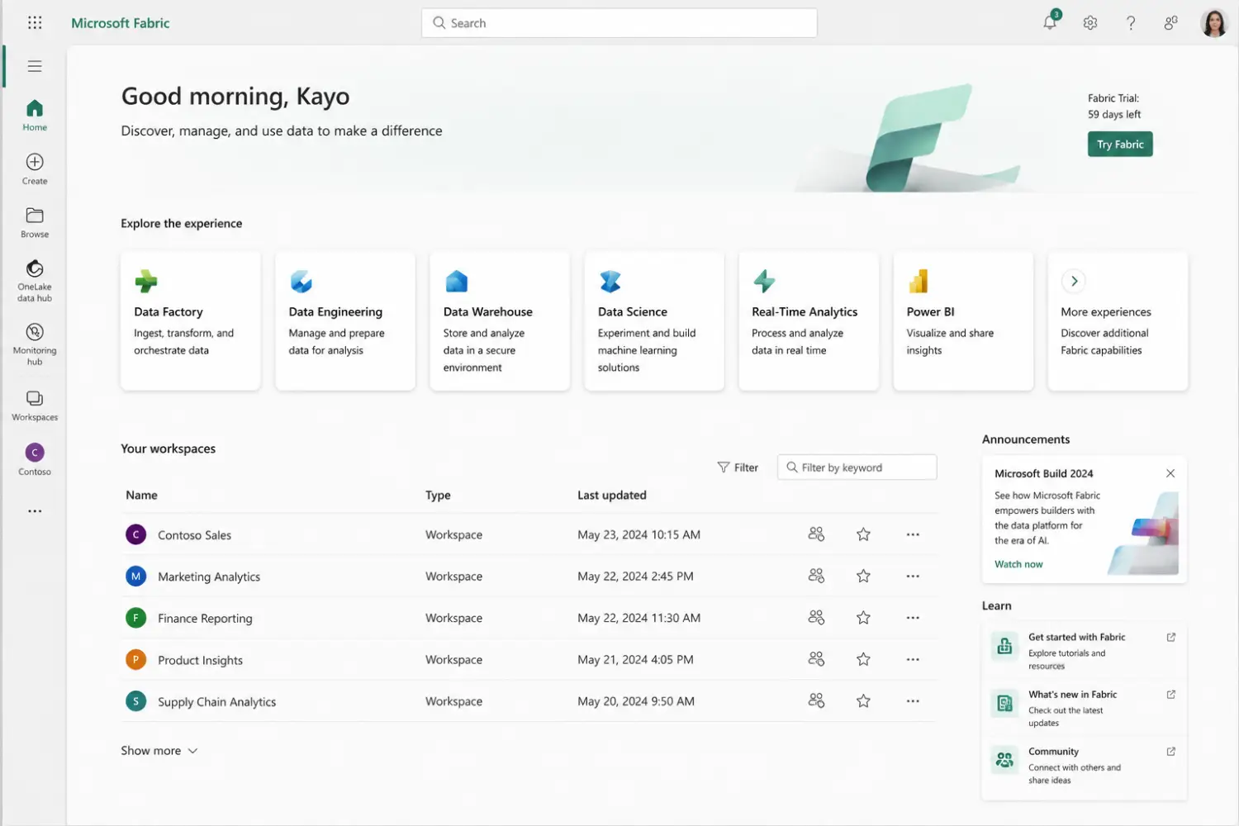The image size is (1239, 826).
Task: Open the Data Warehouse experience card
Action: (x=500, y=321)
